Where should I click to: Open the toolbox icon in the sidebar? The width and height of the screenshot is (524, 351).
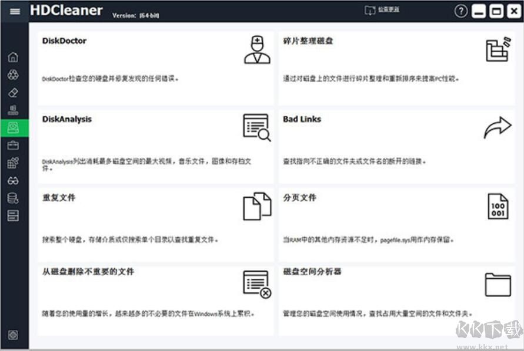pos(13,145)
